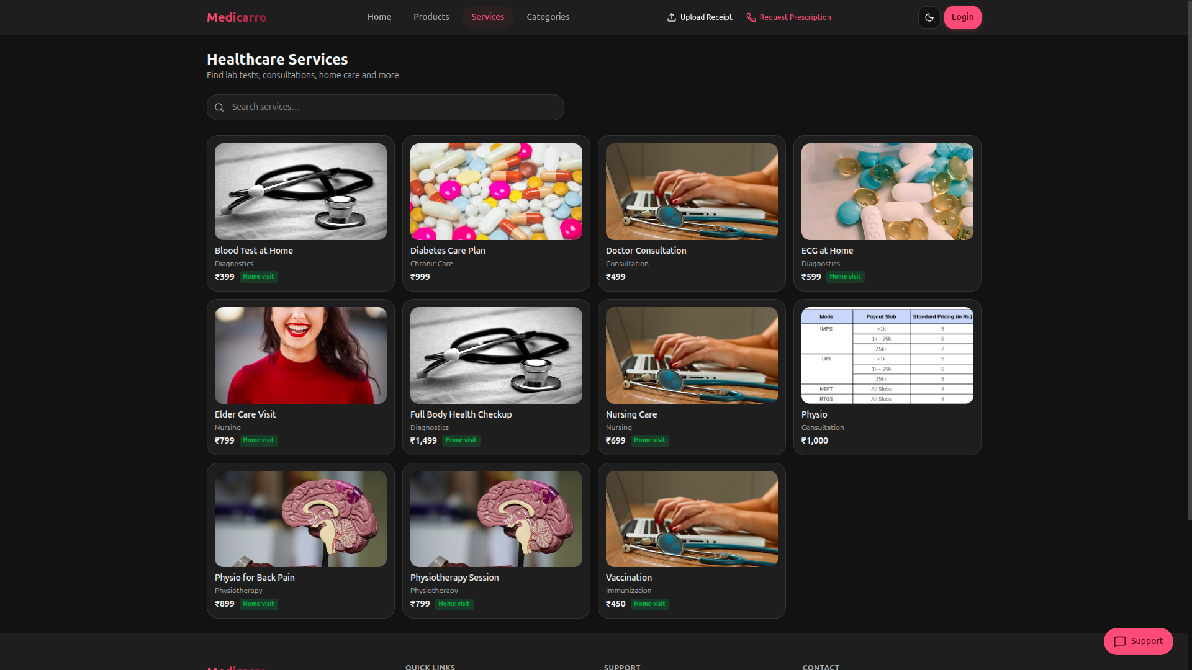Open the Support chat bubble
1192x670 pixels.
click(x=1138, y=641)
